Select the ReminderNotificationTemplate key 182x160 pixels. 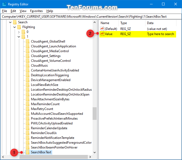[53, 138]
